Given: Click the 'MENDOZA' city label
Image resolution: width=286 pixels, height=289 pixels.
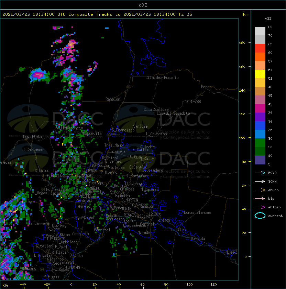Looking at the screenshot, I should (84, 175).
